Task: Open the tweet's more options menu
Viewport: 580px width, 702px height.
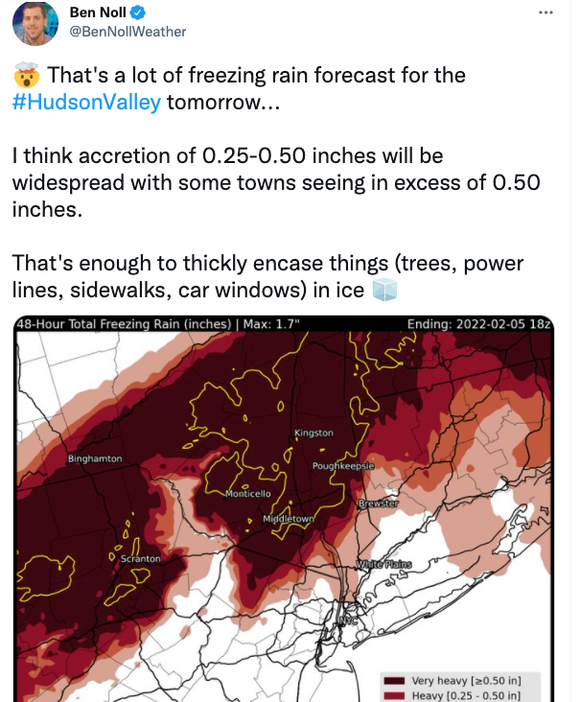Action: tap(546, 13)
